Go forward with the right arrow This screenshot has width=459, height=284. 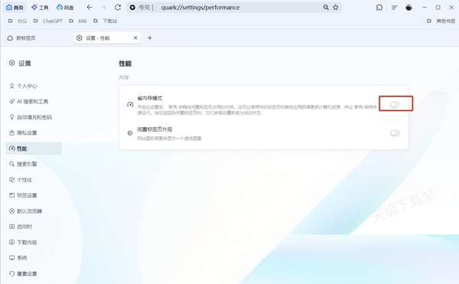[x=103, y=8]
